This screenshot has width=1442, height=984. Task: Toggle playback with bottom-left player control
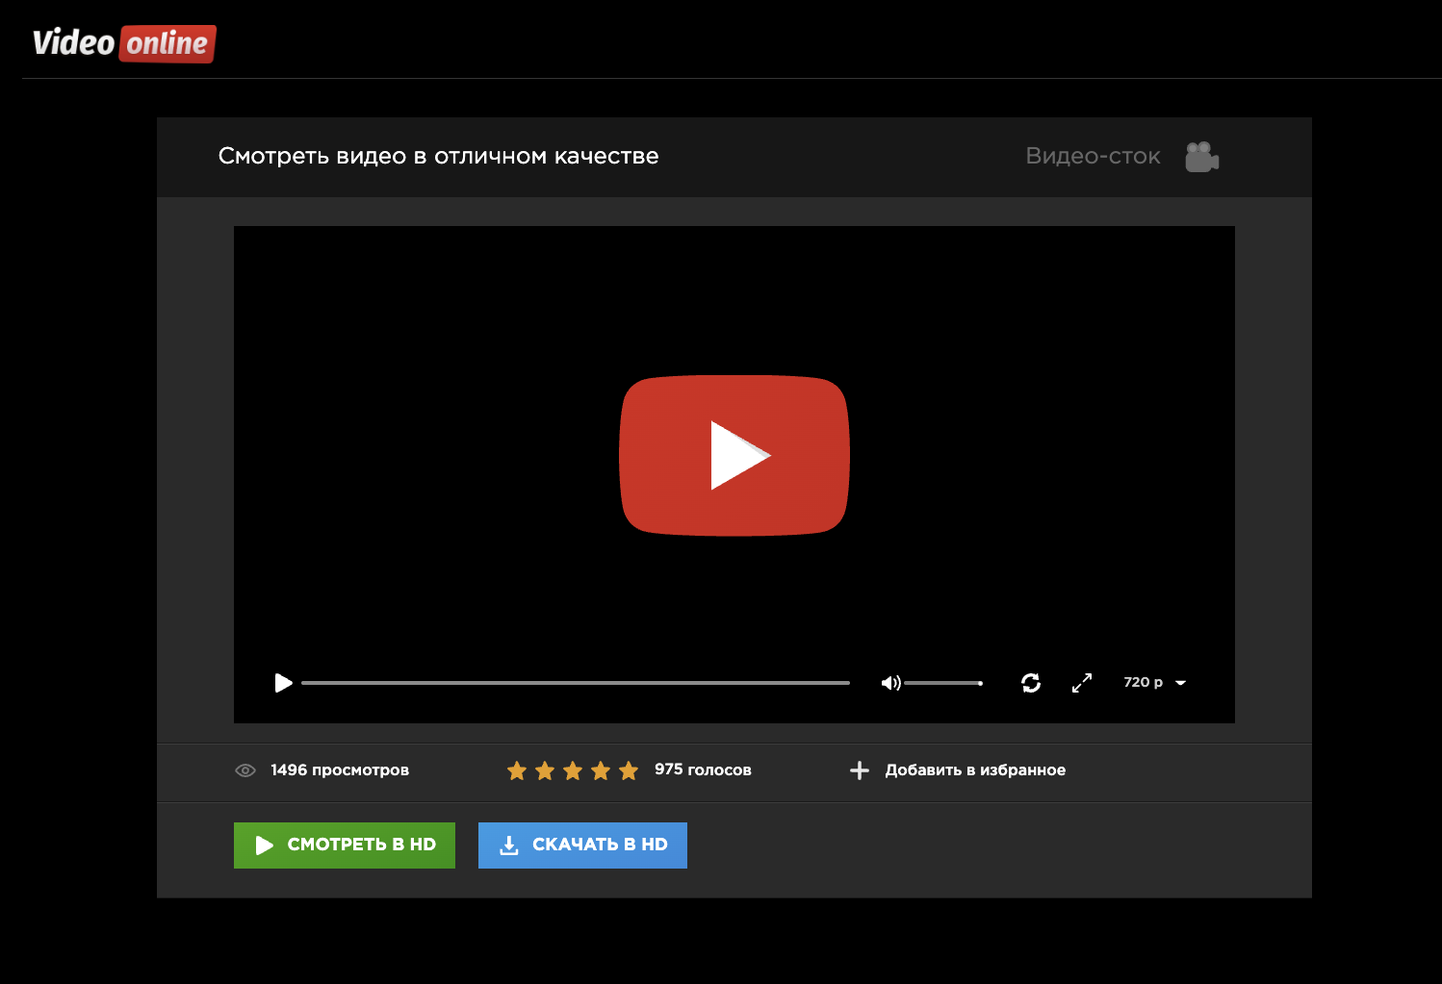point(283,683)
